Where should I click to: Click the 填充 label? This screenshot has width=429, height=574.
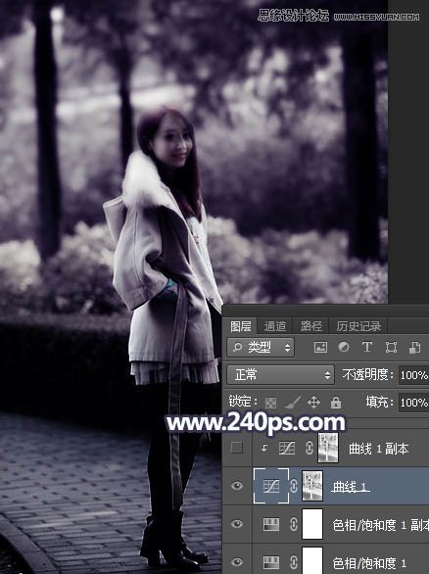pyautogui.click(x=379, y=402)
